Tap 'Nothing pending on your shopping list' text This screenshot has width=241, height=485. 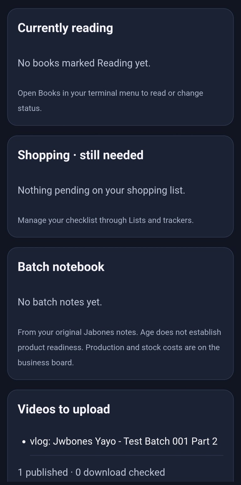coord(101,190)
